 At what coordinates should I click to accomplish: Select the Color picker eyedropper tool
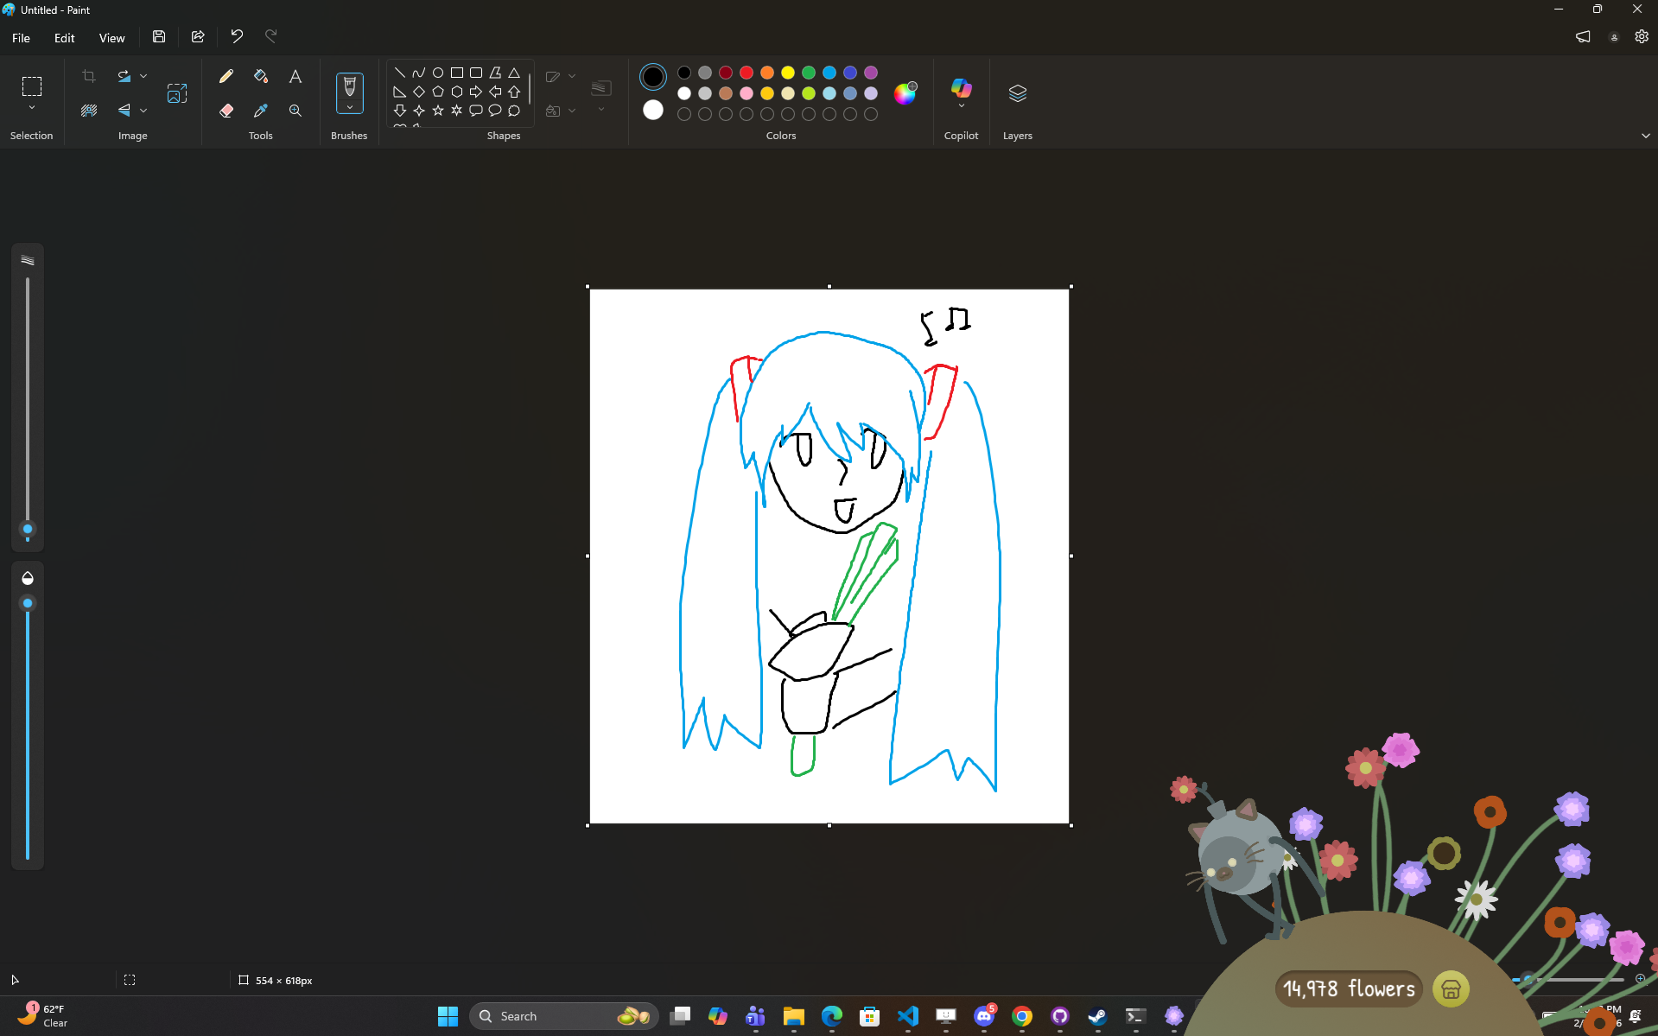(261, 111)
